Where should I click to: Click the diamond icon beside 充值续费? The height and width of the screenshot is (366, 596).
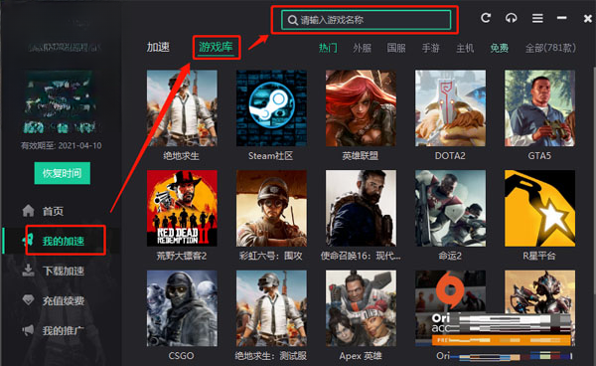(x=28, y=300)
